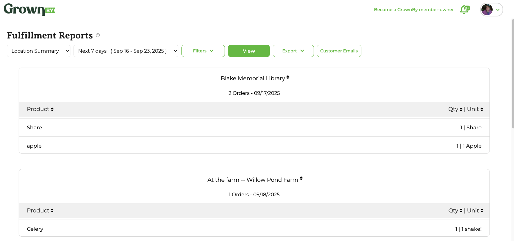Click the green View button
This screenshot has width=514, height=241.
249,51
